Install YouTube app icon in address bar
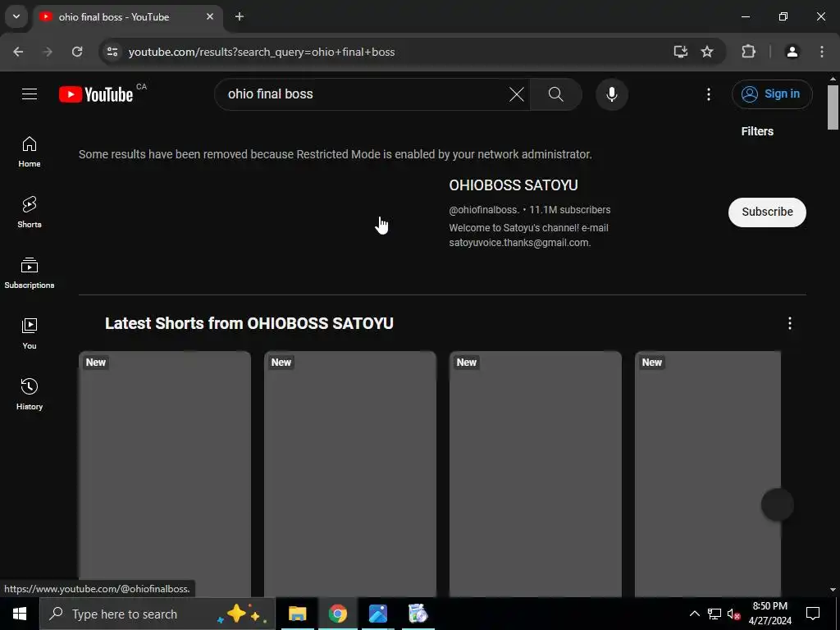 pyautogui.click(x=680, y=52)
